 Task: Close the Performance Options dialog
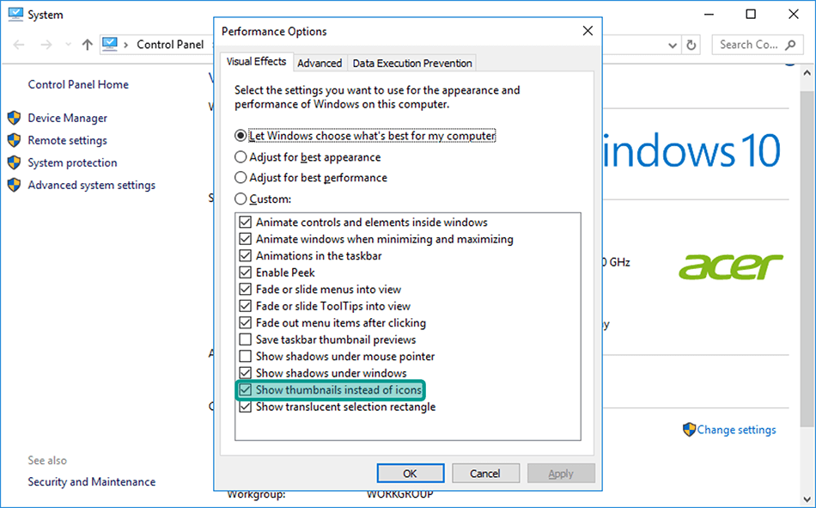click(588, 31)
